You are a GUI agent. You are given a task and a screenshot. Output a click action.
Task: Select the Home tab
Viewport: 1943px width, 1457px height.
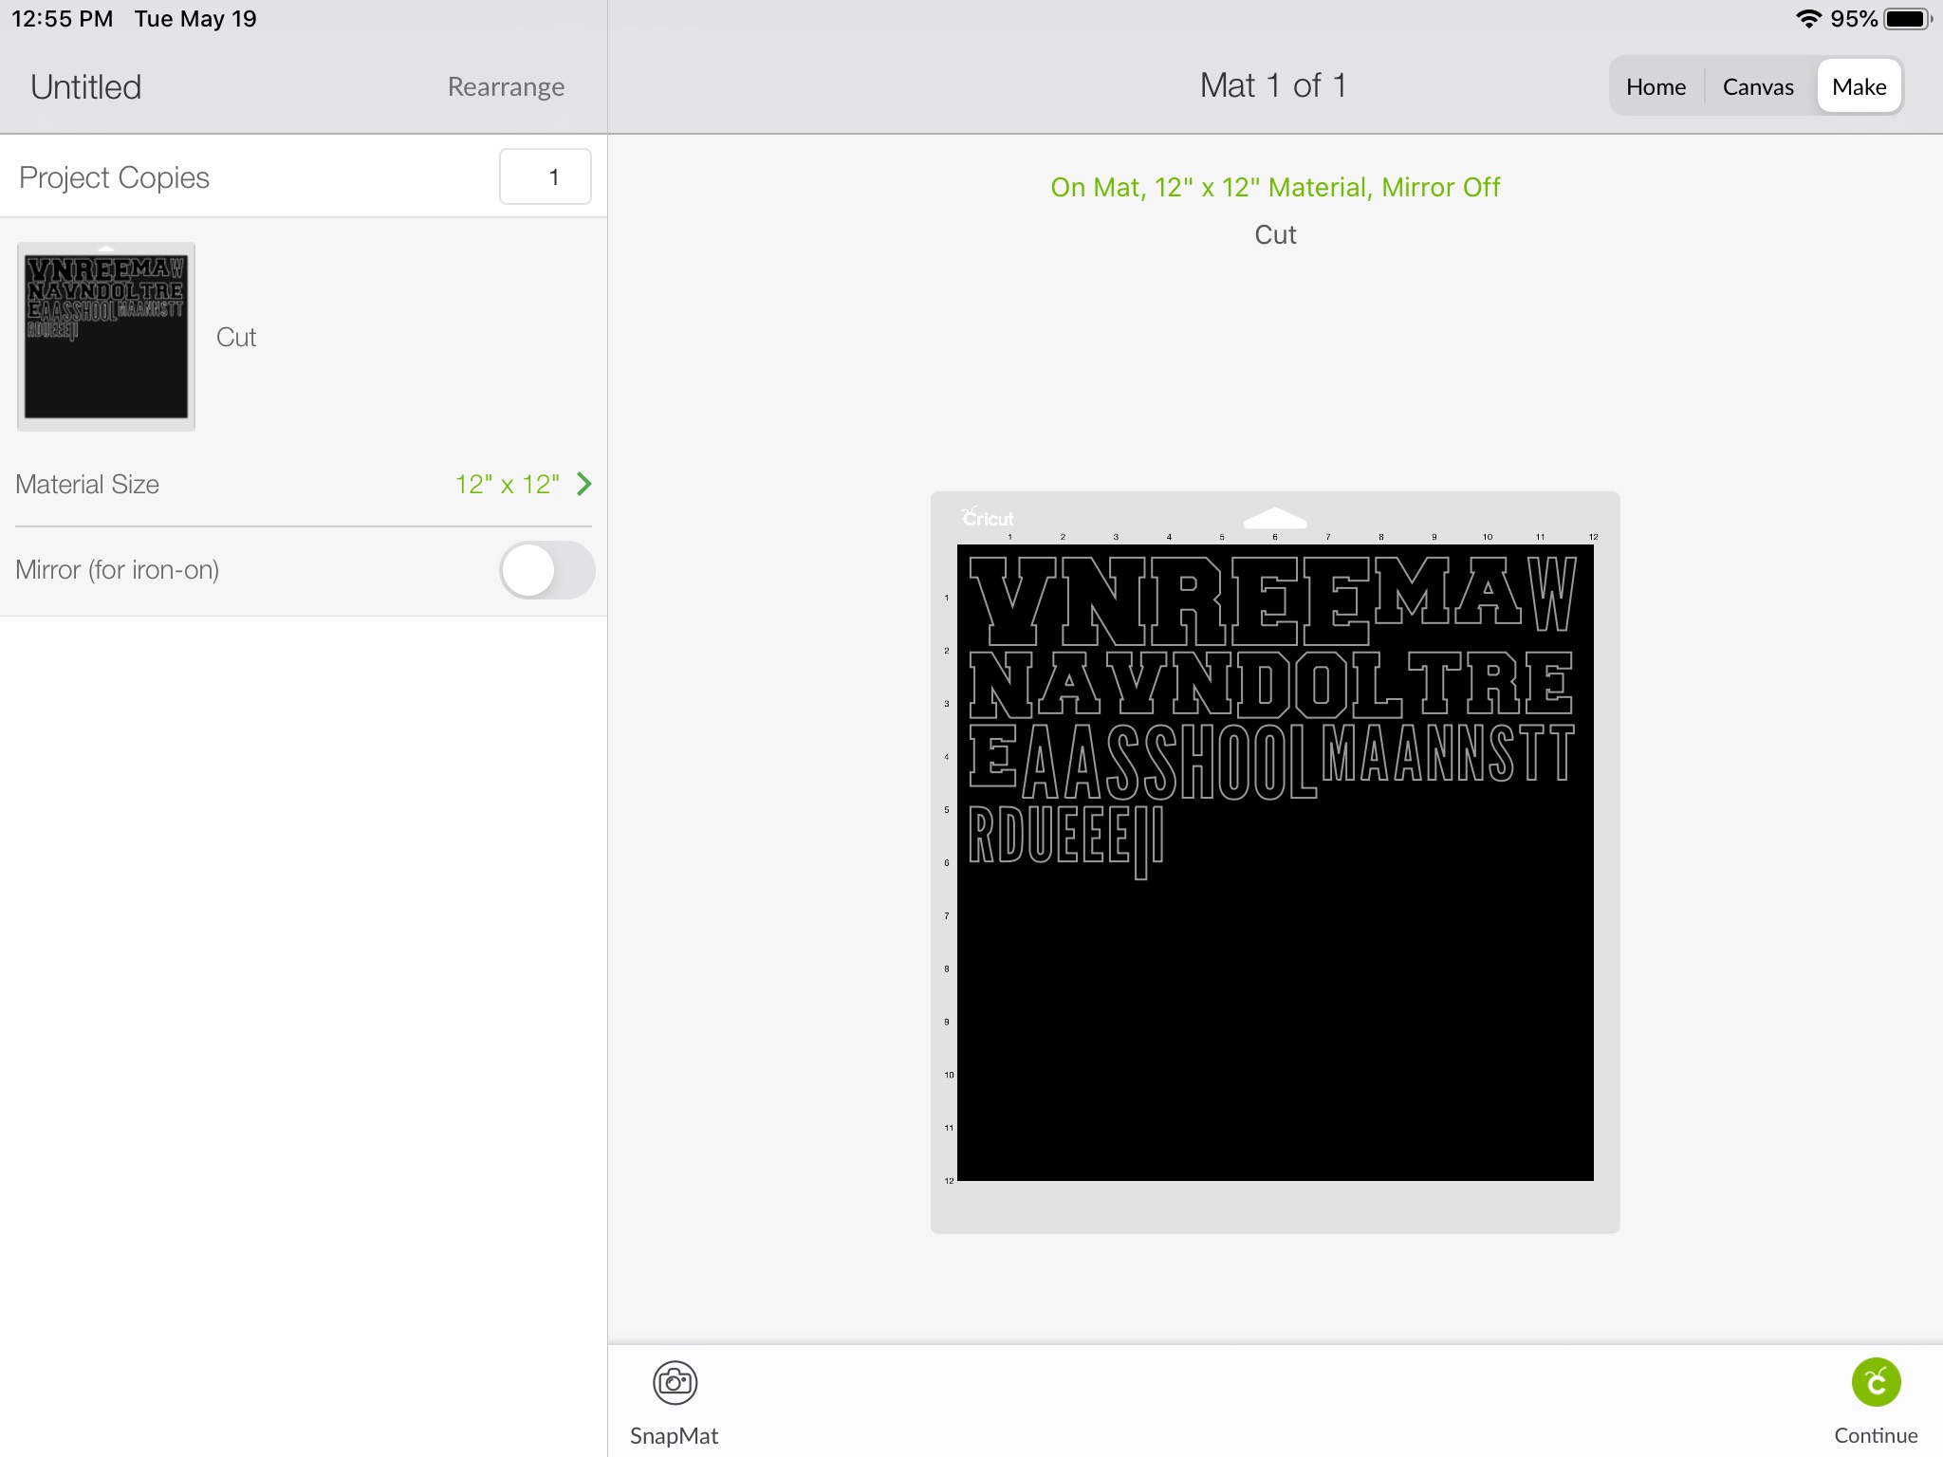pyautogui.click(x=1656, y=84)
